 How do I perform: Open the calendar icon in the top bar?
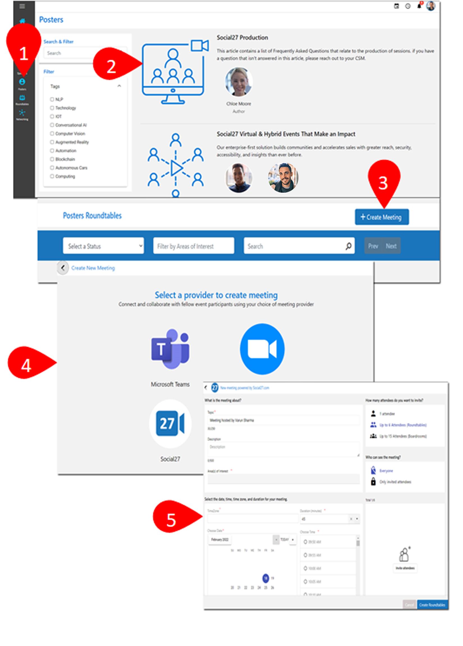396,6
